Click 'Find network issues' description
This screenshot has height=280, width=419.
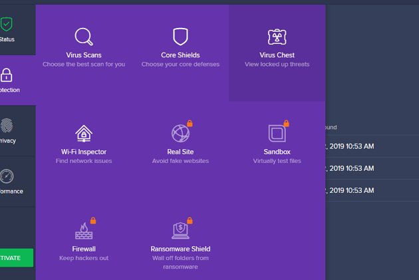[x=84, y=161]
